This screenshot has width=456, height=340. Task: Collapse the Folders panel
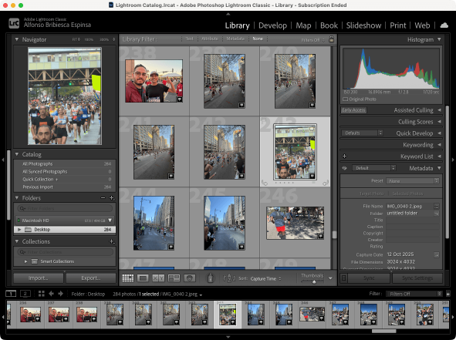[16, 198]
